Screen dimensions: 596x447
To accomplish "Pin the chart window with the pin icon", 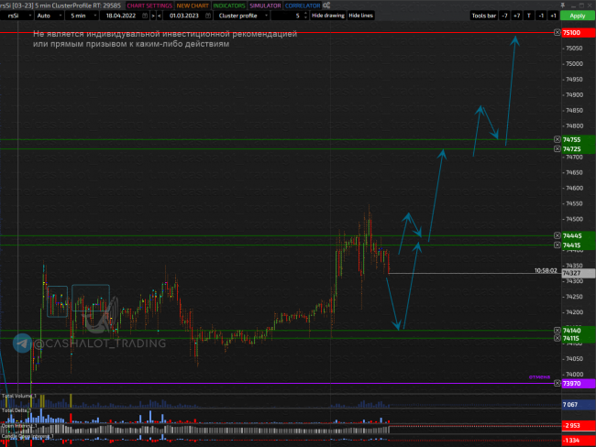I will click(x=563, y=5).
